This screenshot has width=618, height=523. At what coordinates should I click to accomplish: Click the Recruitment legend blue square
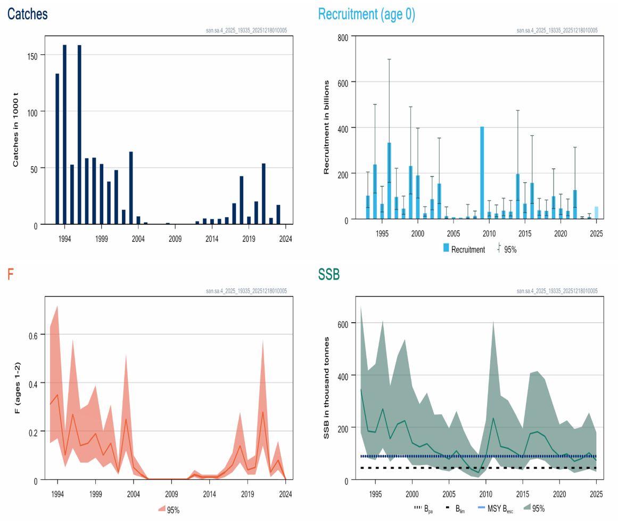[446, 248]
